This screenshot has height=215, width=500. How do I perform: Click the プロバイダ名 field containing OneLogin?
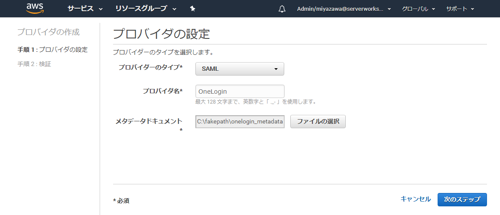[x=240, y=92]
